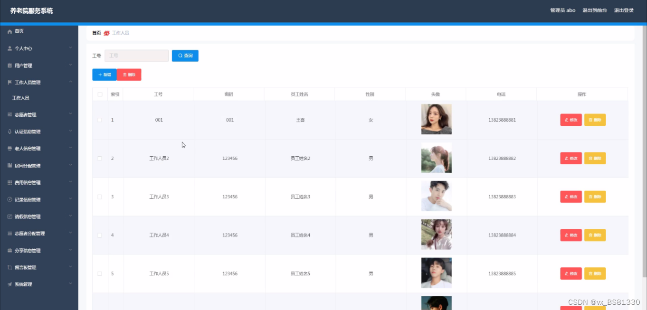Click 退出登录 to log out
The image size is (647, 310).
click(x=624, y=10)
